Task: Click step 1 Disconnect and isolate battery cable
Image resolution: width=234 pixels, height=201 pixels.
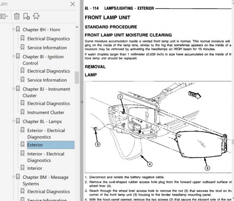Action: tap(124, 177)
